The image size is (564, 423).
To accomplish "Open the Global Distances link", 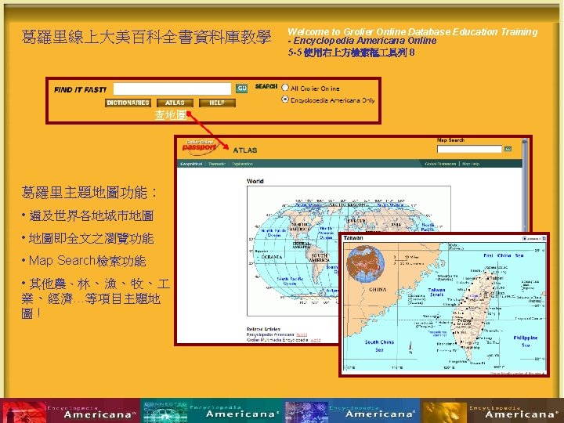I will click(440, 164).
